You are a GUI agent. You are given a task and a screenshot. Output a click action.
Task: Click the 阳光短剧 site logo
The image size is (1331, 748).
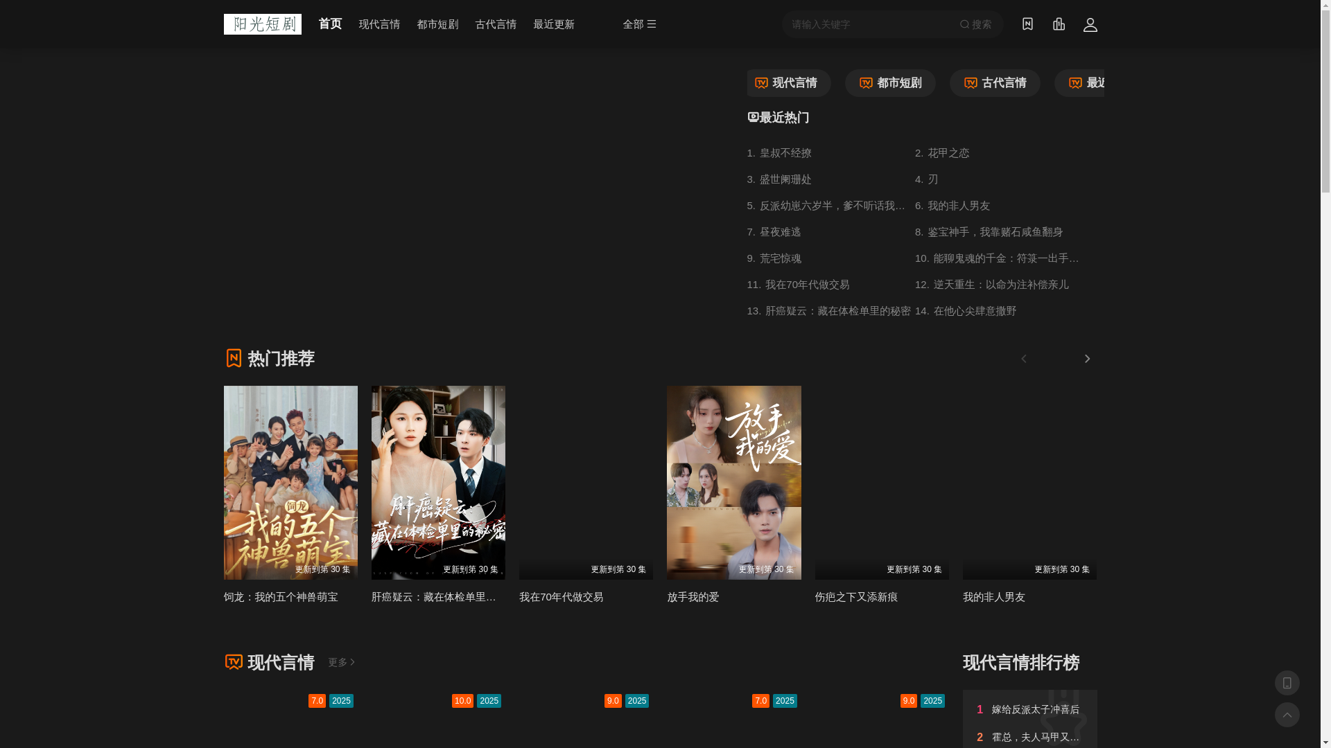coord(262,24)
